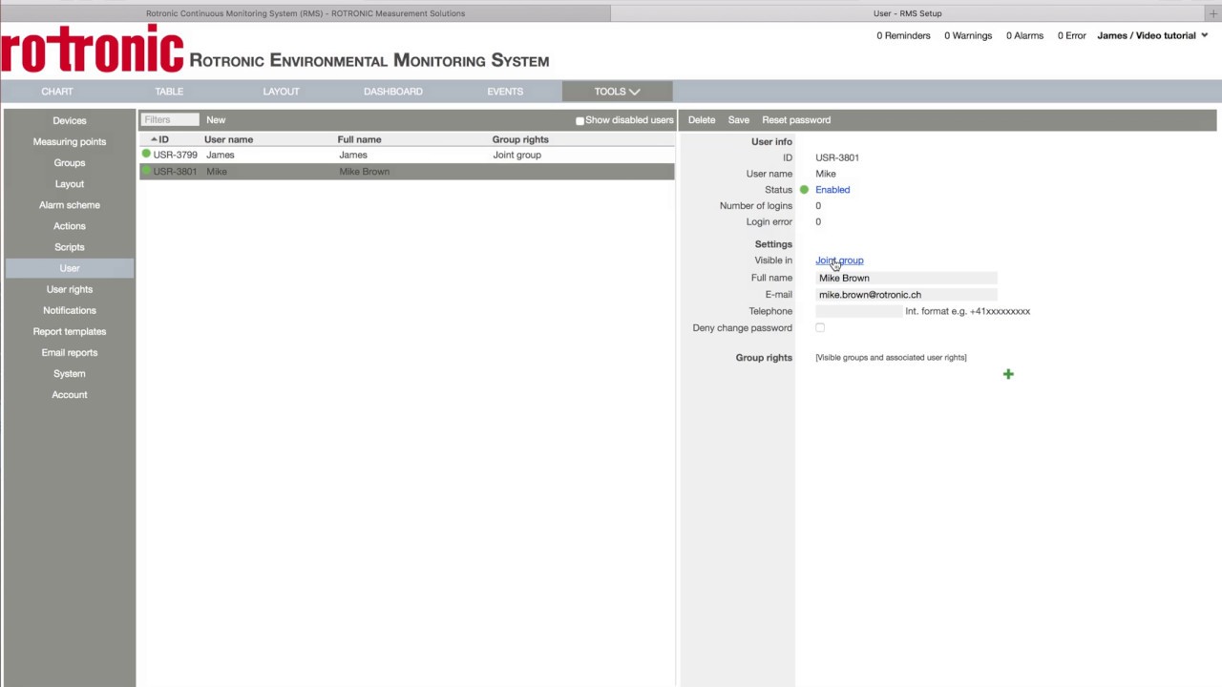Enable the Deny change password checkbox

[820, 328]
